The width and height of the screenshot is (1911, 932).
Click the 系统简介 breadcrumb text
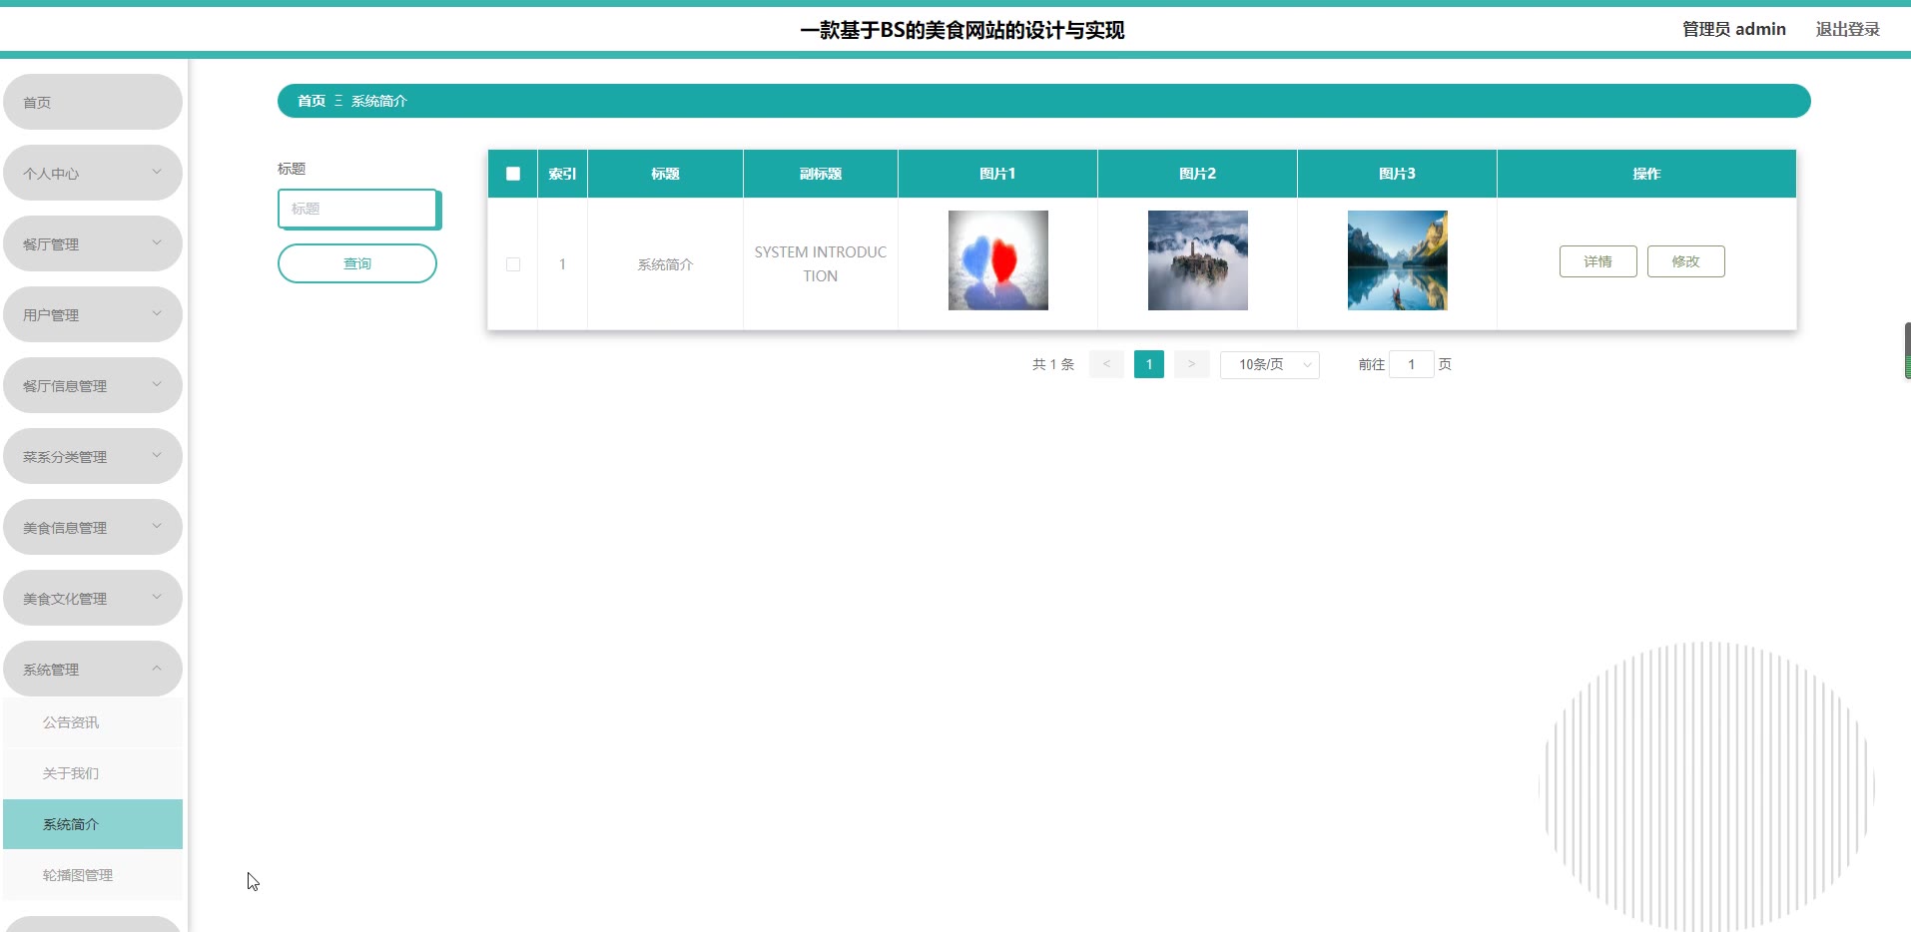point(379,101)
